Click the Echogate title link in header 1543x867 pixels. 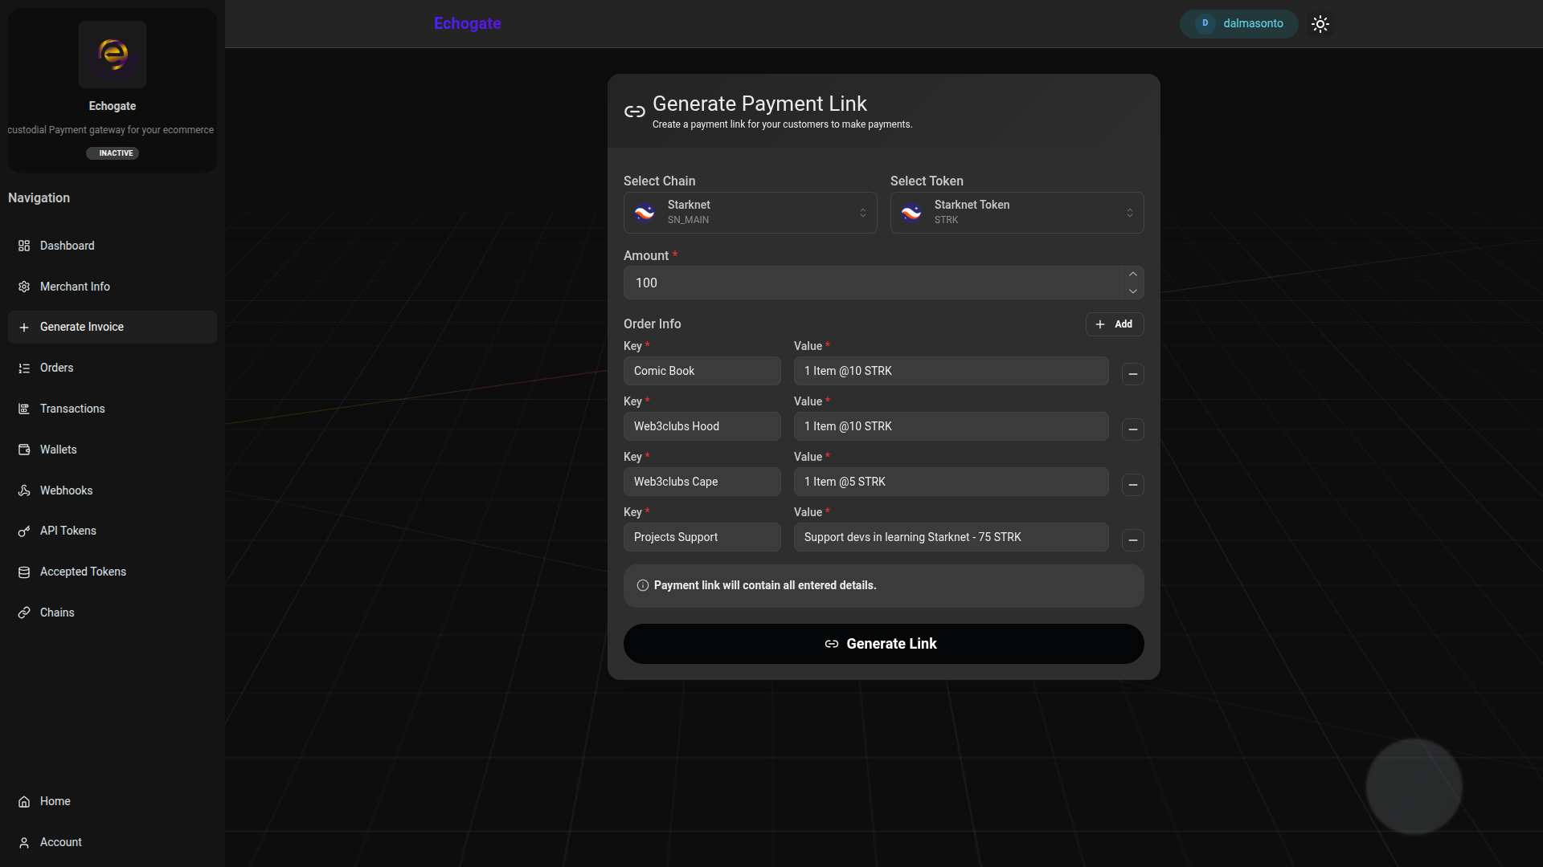tap(467, 24)
